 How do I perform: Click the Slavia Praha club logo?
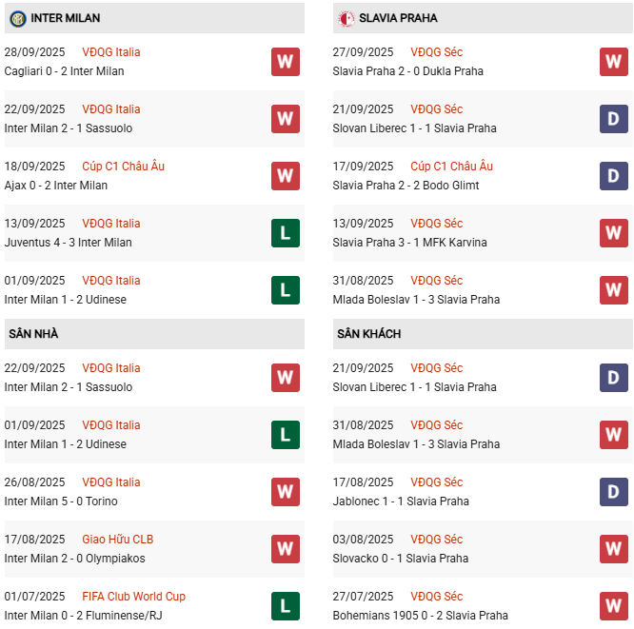tap(346, 18)
